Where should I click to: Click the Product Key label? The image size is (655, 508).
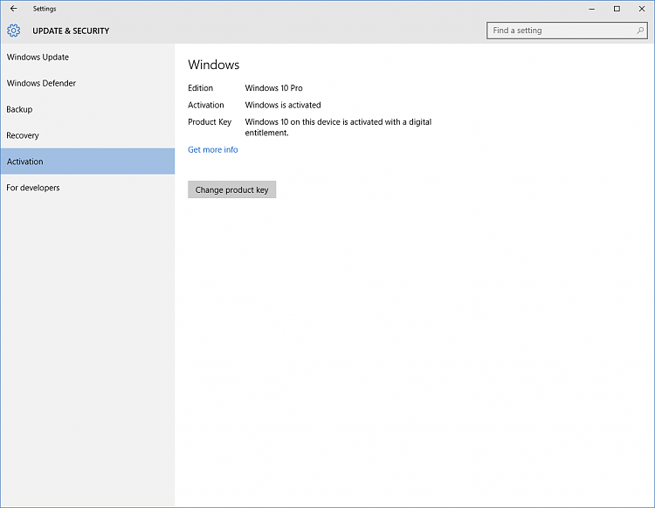210,122
